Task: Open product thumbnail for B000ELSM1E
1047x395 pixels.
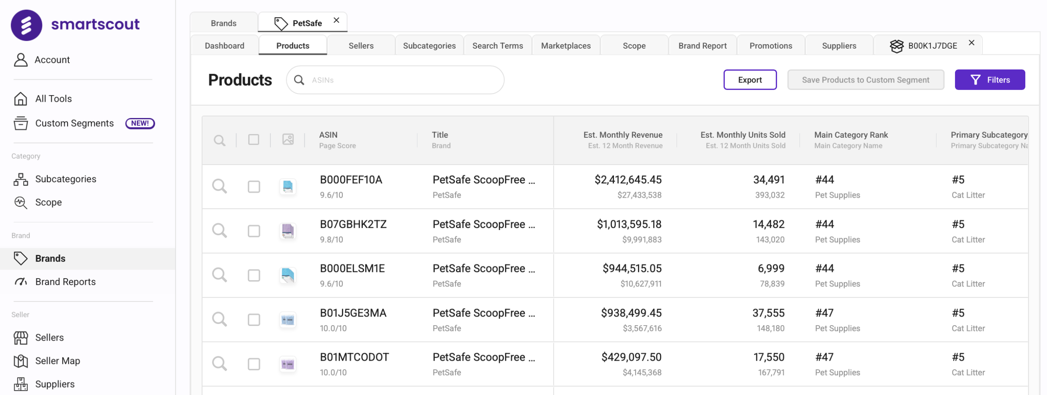Action: tap(288, 275)
